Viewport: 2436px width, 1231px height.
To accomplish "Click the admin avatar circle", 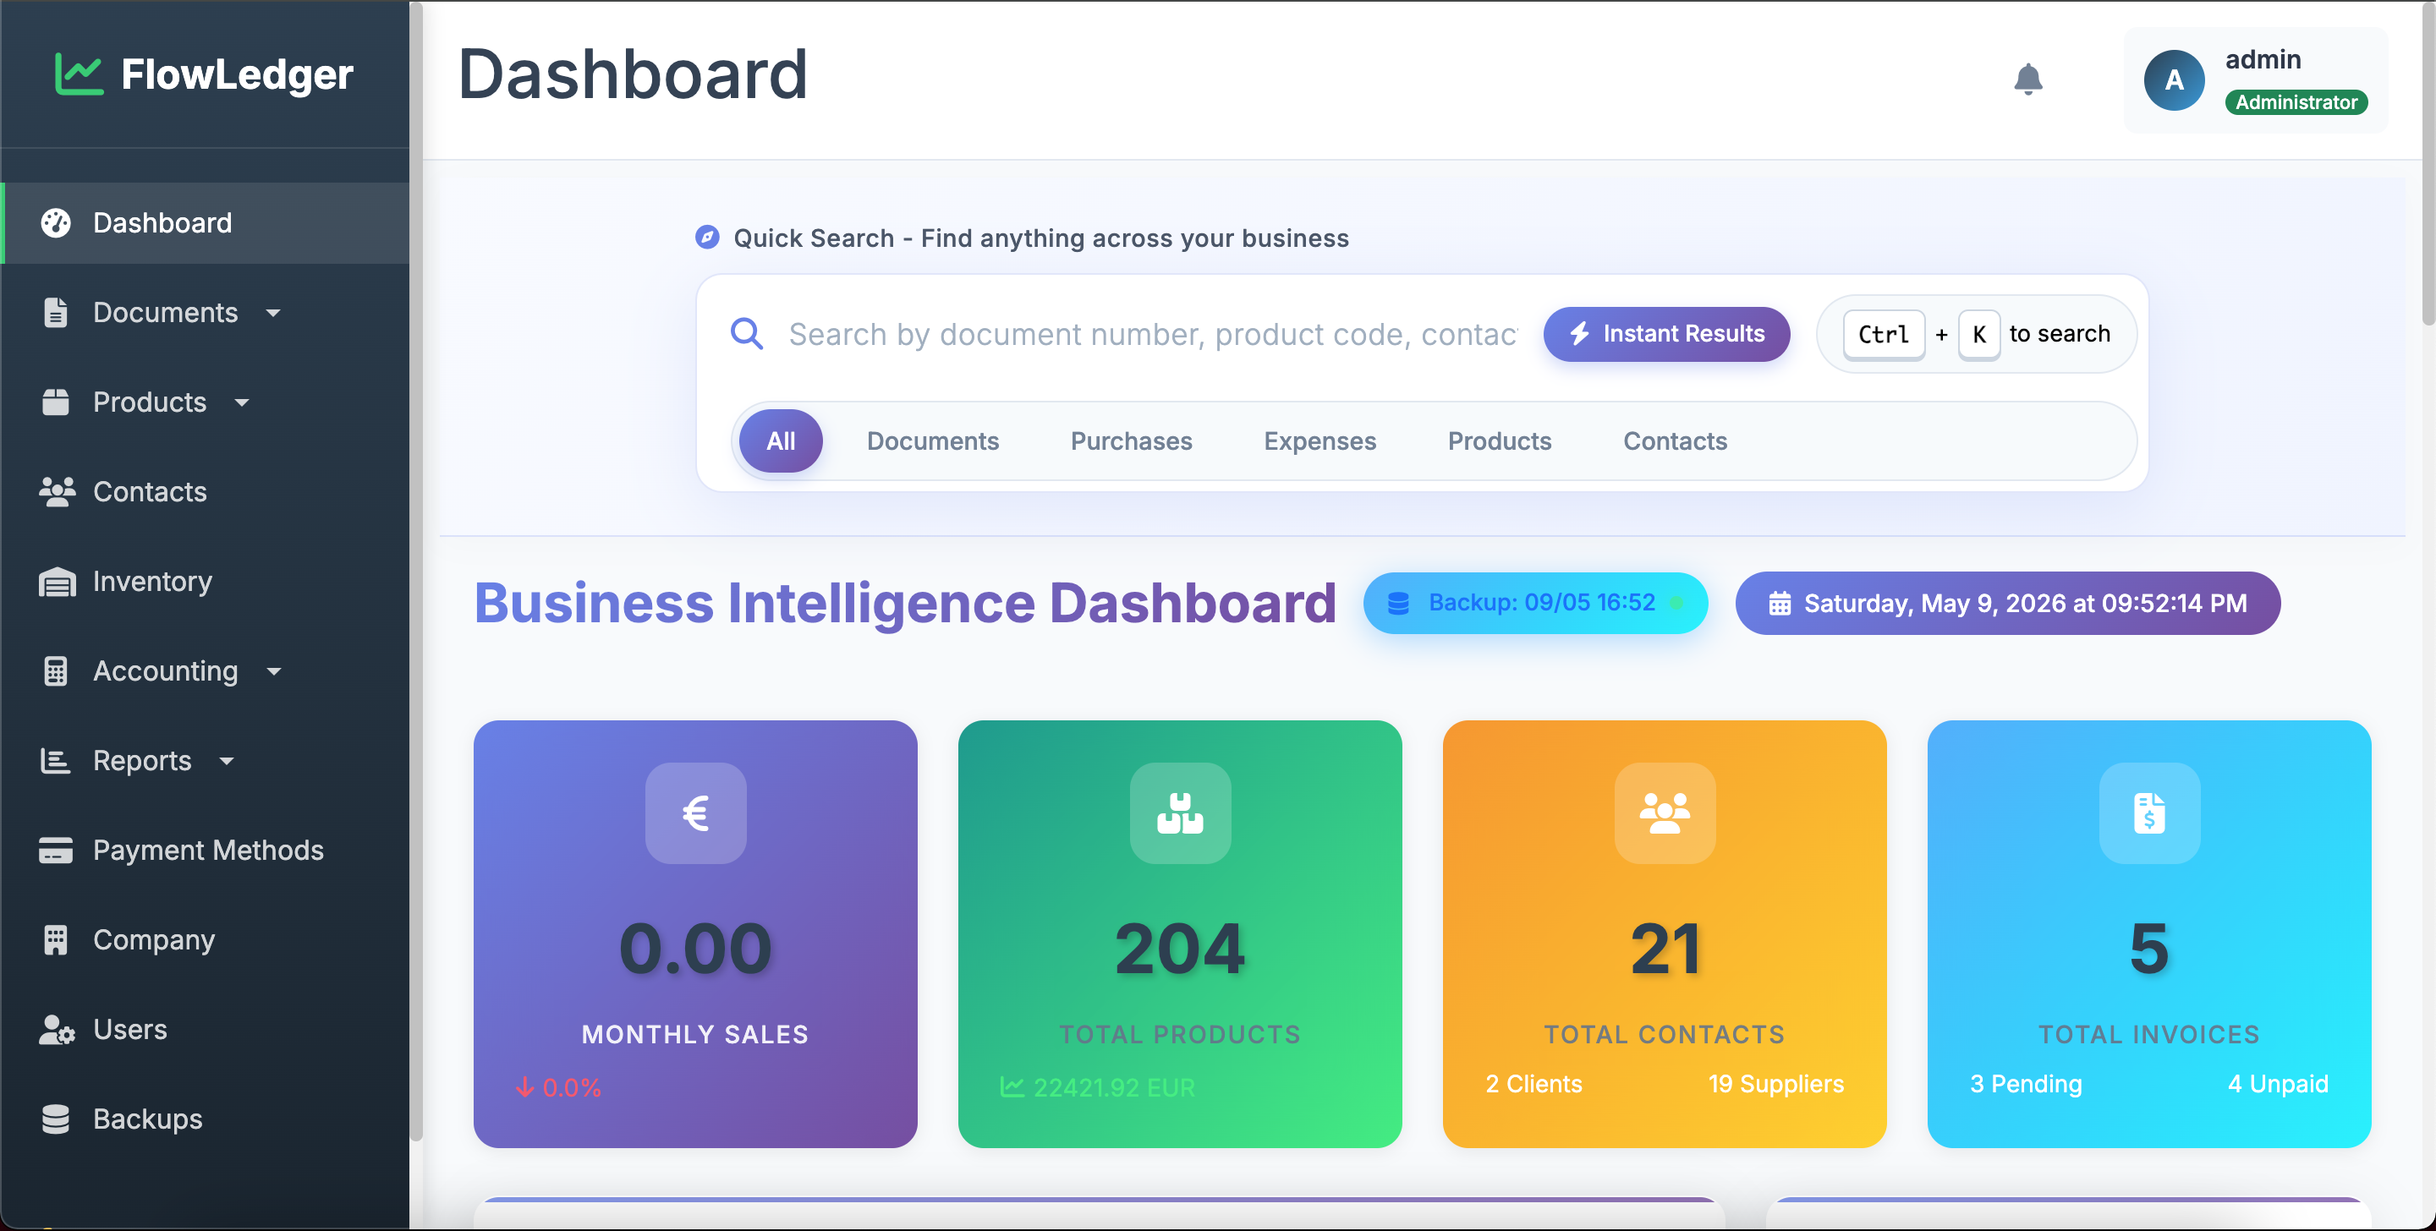I will pos(2174,79).
